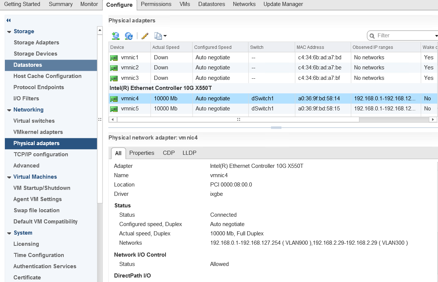The height and width of the screenshot is (282, 438).
Task: Click the Add host networking icon
Action: (115, 36)
